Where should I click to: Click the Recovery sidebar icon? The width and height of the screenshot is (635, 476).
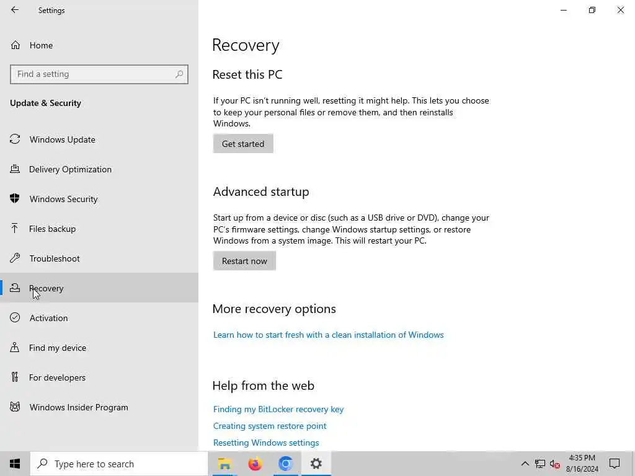click(x=15, y=288)
